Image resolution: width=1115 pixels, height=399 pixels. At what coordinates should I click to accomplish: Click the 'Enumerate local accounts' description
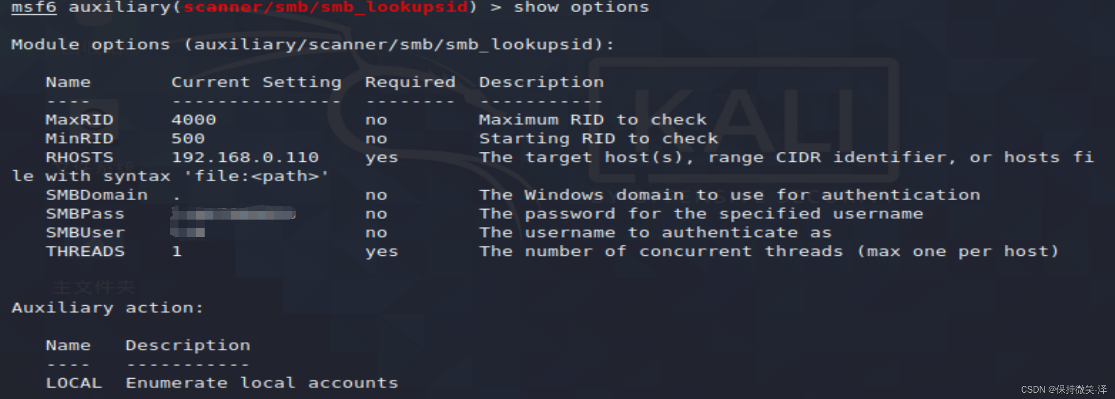pyautogui.click(x=262, y=383)
